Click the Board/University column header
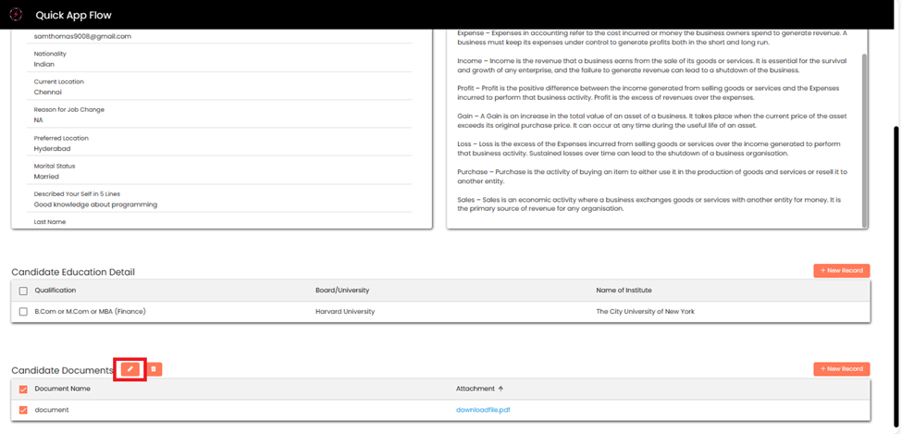This screenshot has width=902, height=434. [342, 291]
